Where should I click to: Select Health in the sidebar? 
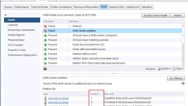tap(22, 20)
